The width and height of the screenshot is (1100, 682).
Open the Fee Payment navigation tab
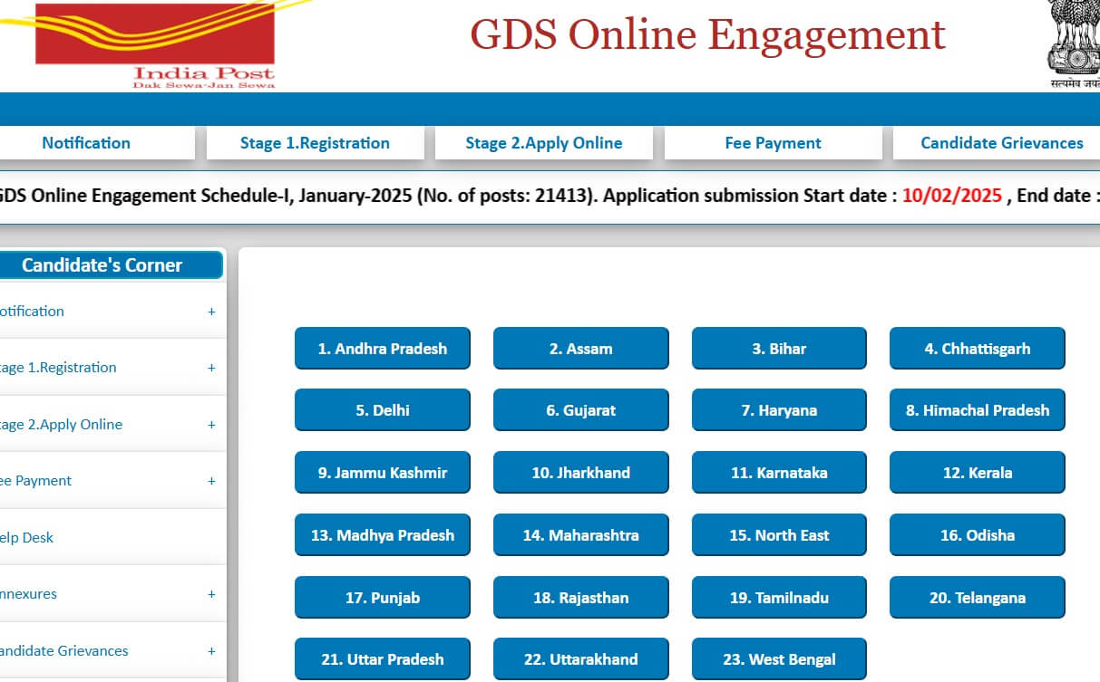(773, 142)
